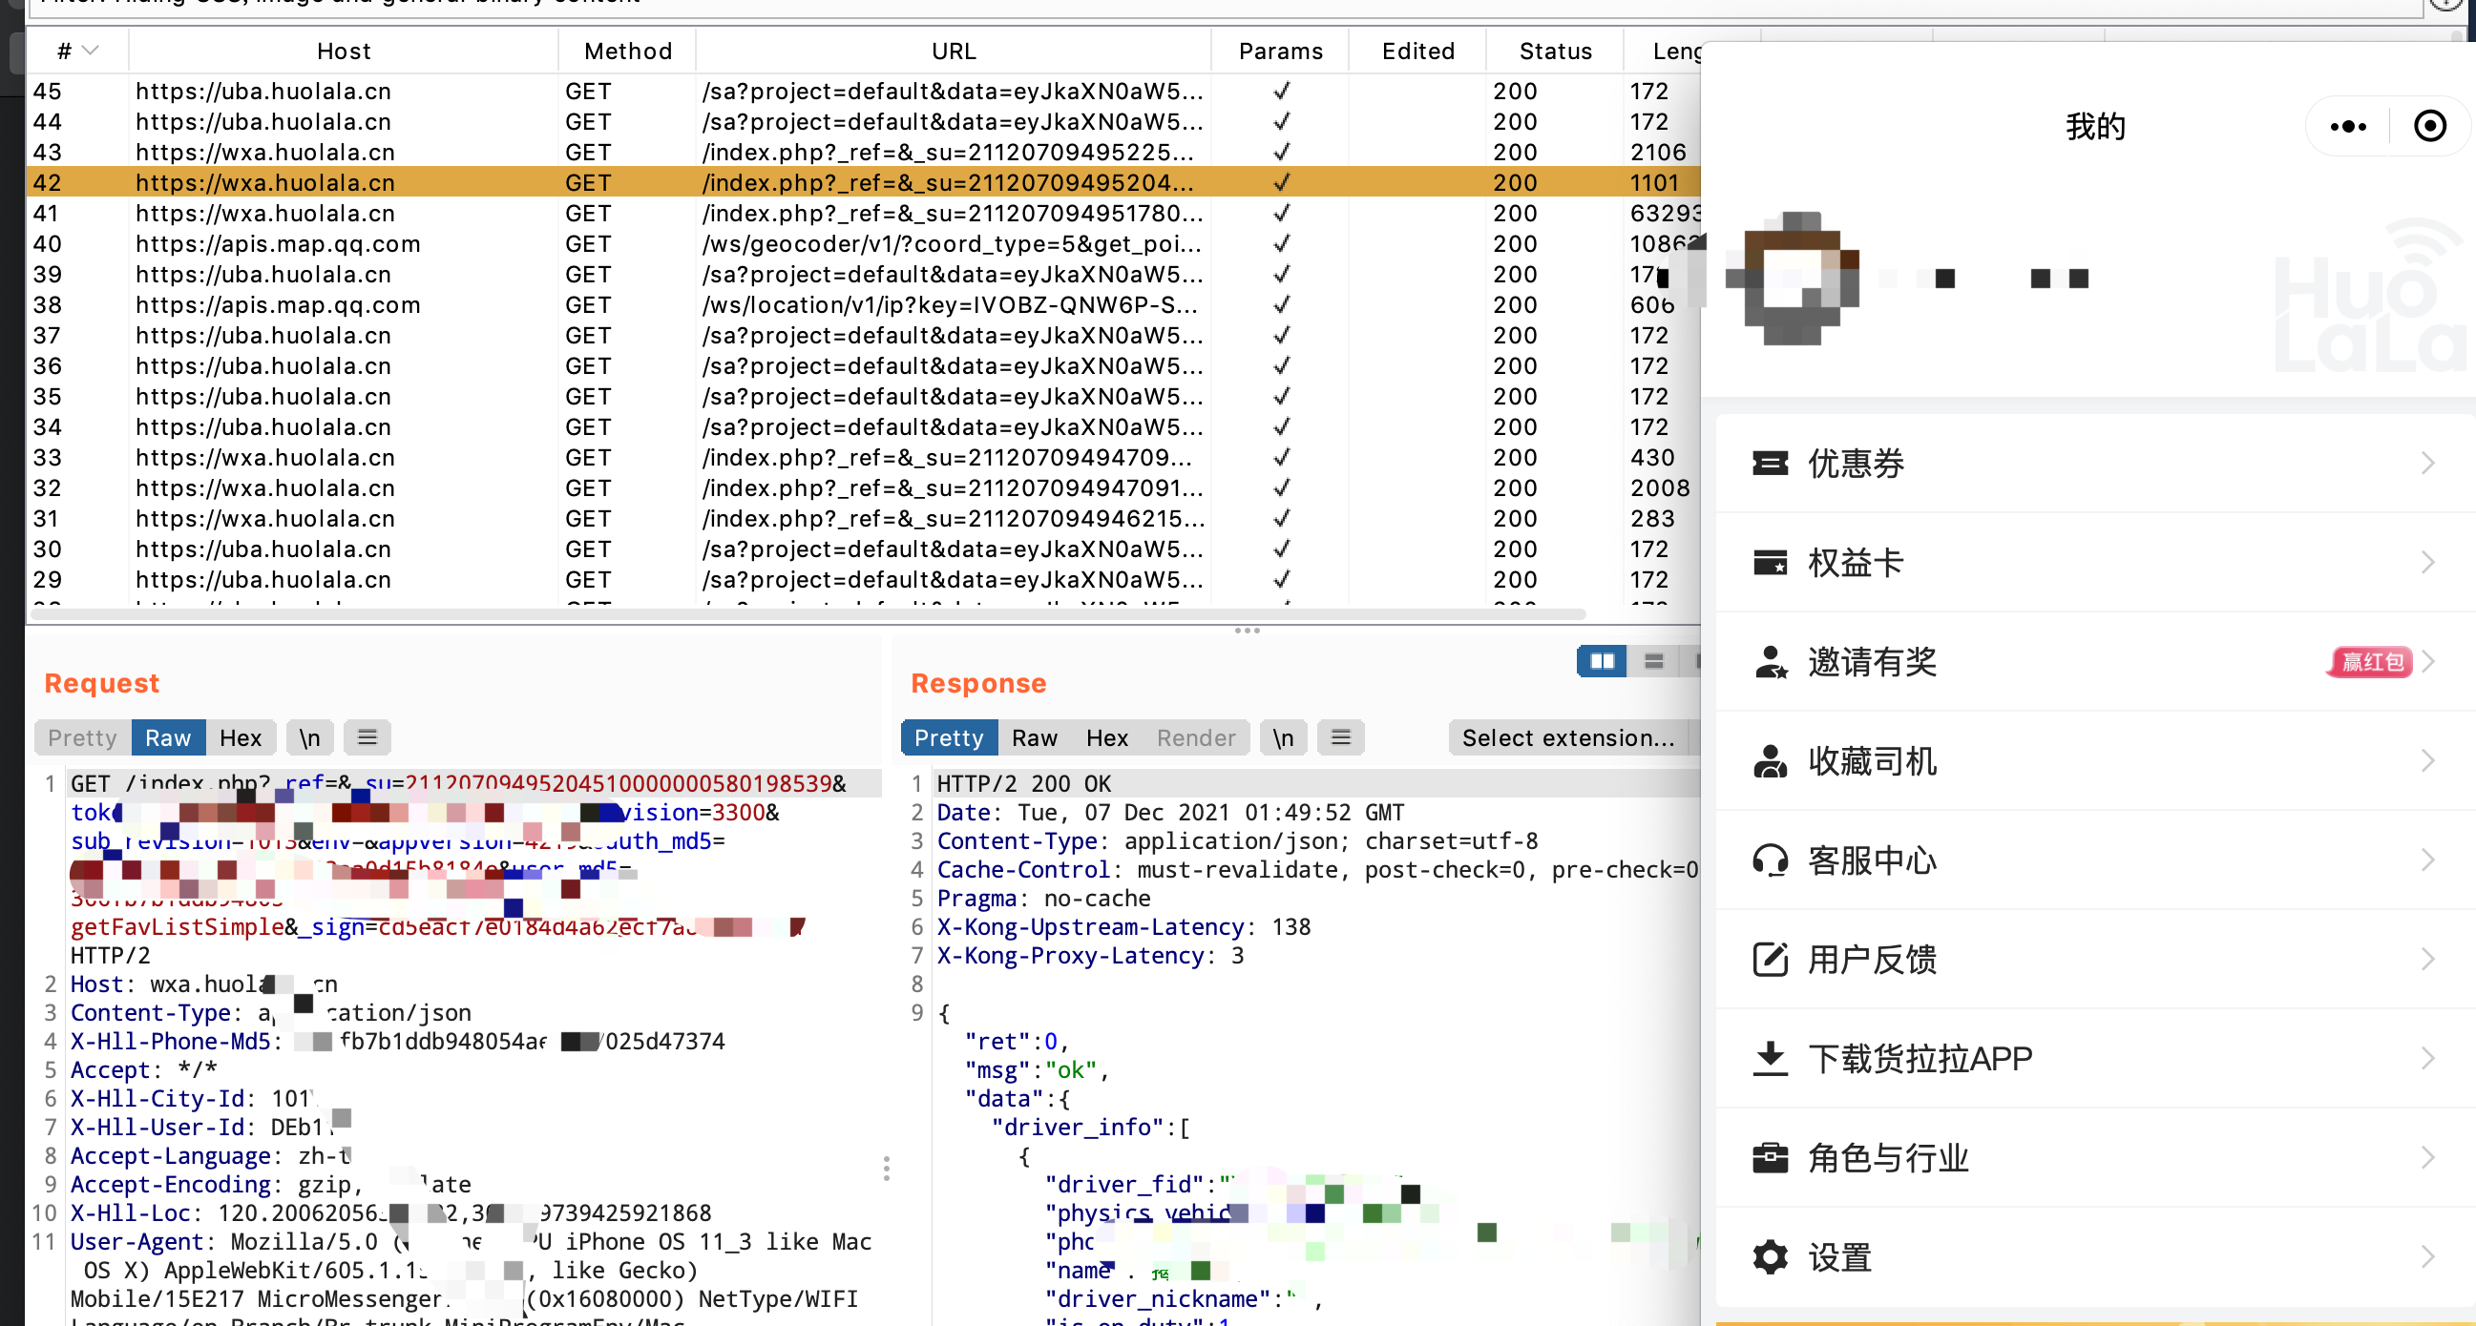Switch Request view to Pretty tab

click(83, 737)
